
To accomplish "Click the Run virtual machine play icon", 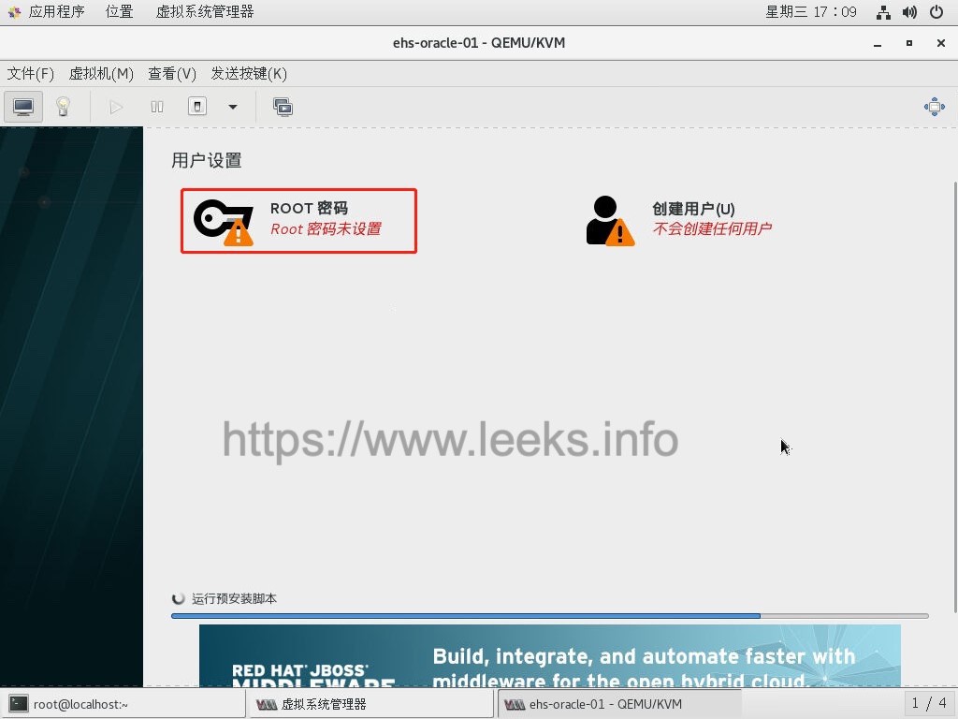I will [116, 107].
